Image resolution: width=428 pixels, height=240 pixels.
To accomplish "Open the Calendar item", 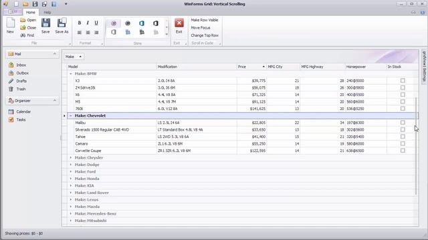I will tap(23, 111).
